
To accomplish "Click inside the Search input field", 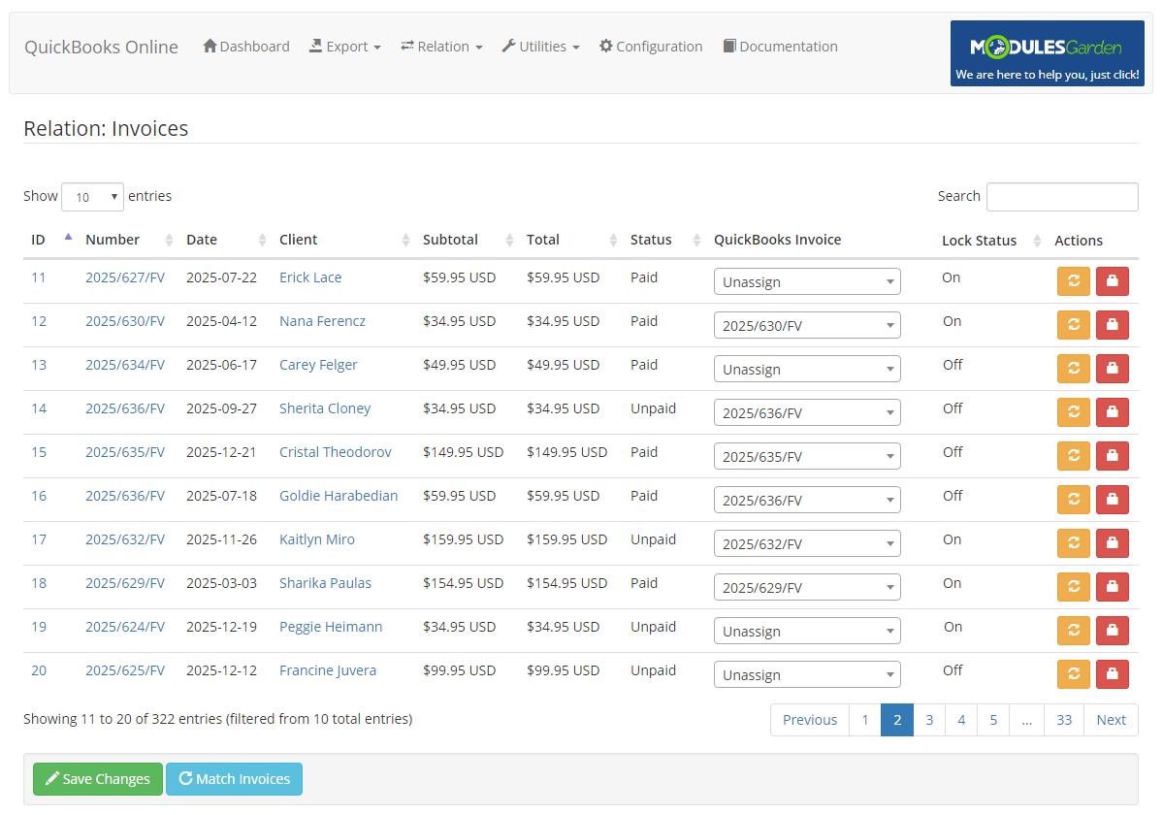I will pyautogui.click(x=1061, y=196).
